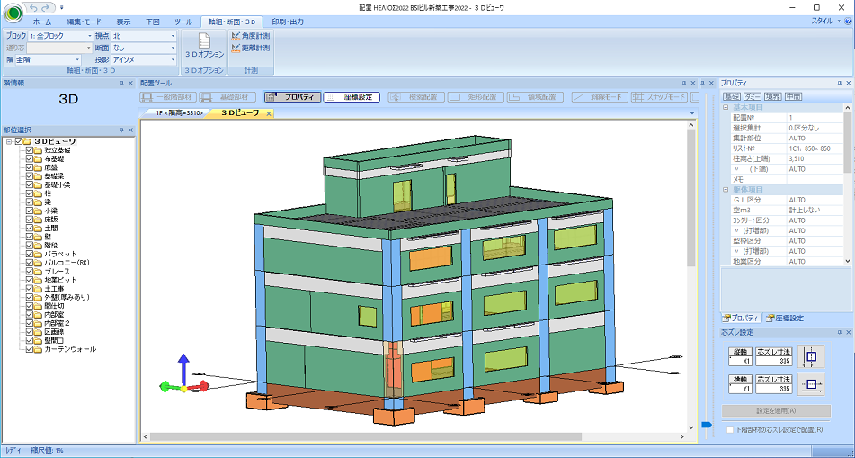Enable 下階部材の芯ズレ設定で配置 checkbox

(x=730, y=429)
